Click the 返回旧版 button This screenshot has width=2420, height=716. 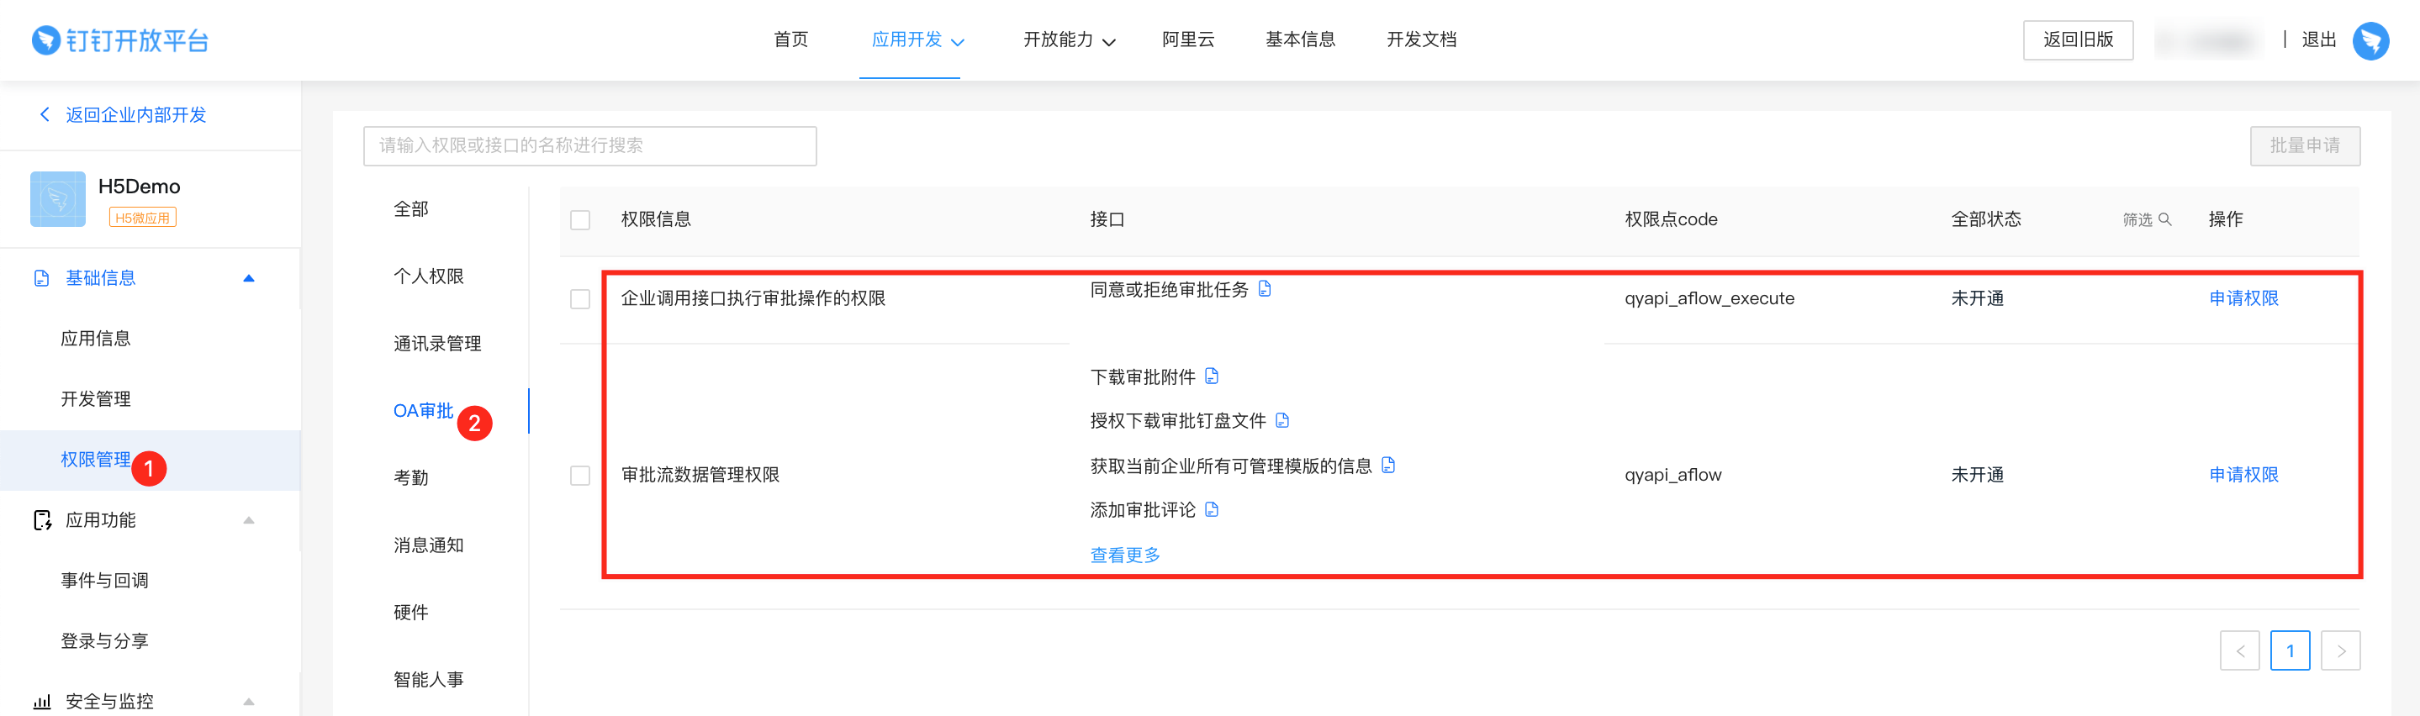point(2077,39)
